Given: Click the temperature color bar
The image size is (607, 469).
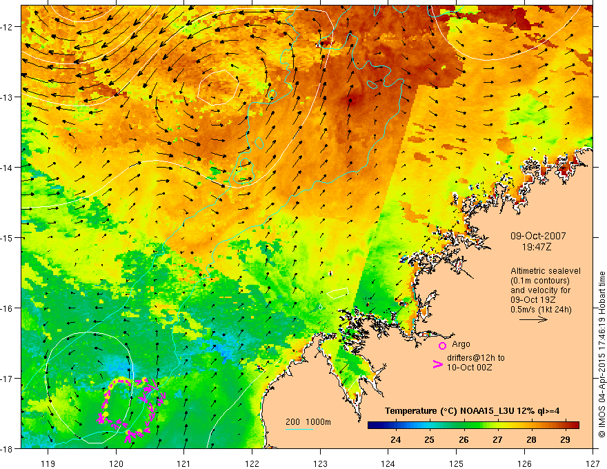Looking at the screenshot, I should click(x=473, y=426).
